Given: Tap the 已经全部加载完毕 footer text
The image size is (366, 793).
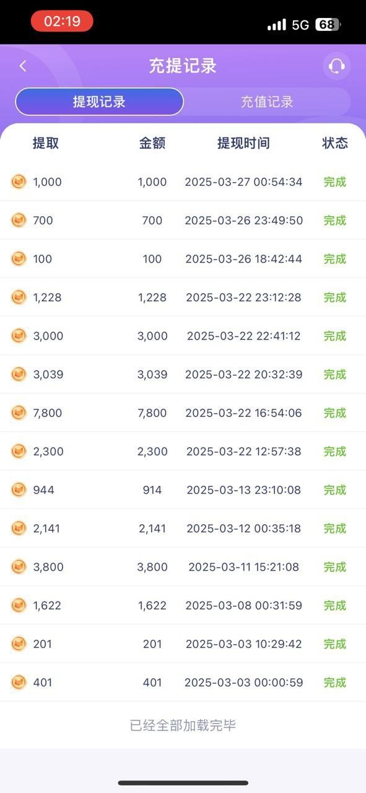Looking at the screenshot, I should point(183,725).
